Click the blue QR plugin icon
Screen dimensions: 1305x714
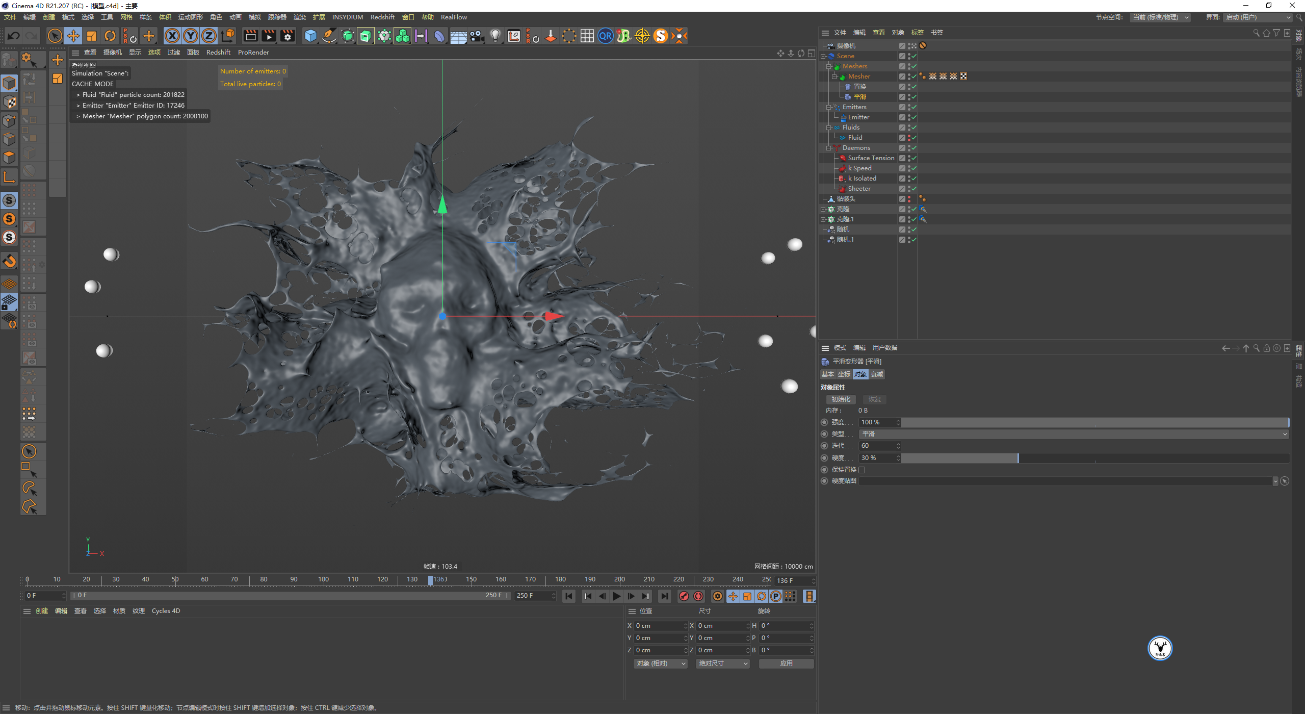point(606,36)
